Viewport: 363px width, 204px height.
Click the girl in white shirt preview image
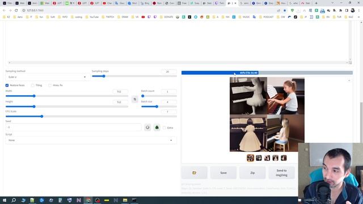tap(286, 96)
